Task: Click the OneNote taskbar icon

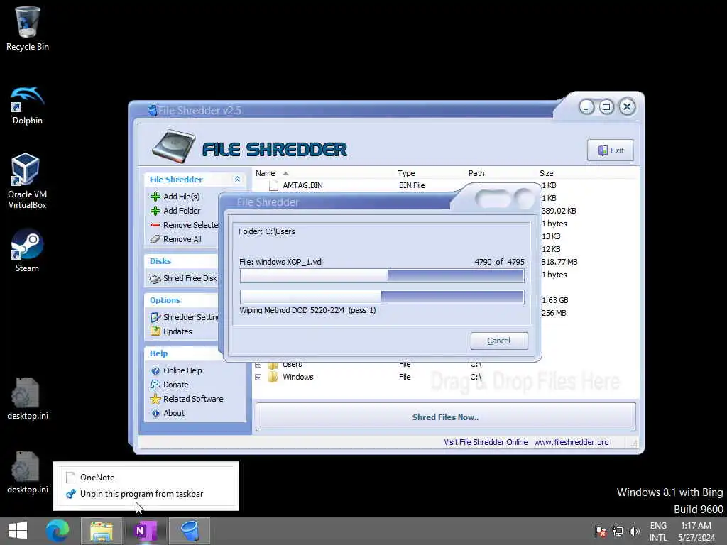Action: 145,531
